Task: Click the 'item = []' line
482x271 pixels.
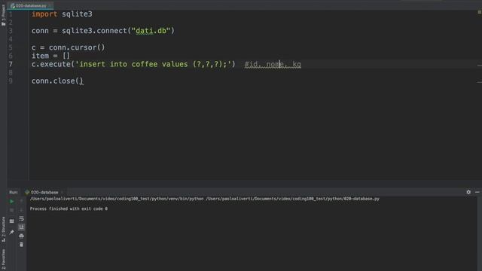Action: point(50,56)
